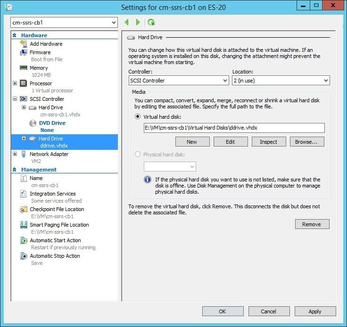The width and height of the screenshot is (347, 327).
Task: Click the green forward navigation arrow
Action: (x=138, y=22)
